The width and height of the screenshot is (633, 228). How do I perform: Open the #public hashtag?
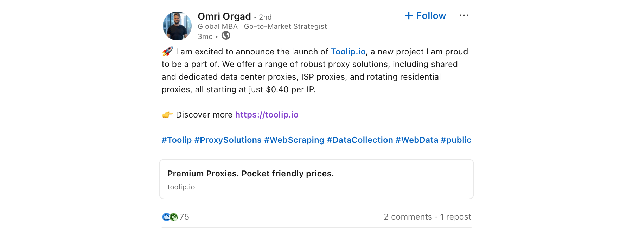pos(456,140)
